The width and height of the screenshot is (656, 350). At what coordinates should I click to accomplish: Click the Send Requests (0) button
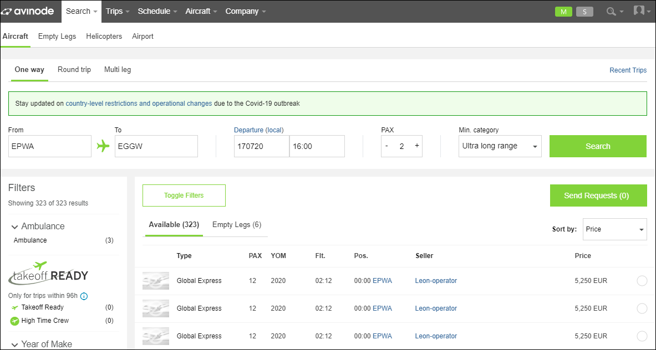tap(598, 195)
